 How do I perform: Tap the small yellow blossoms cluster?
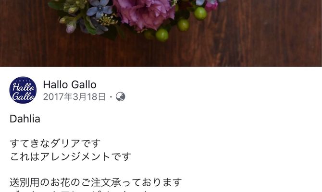[107, 21]
